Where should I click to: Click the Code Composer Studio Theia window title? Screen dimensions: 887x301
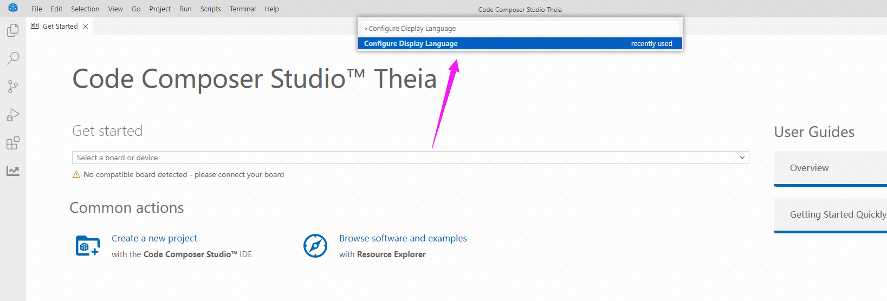click(x=520, y=9)
